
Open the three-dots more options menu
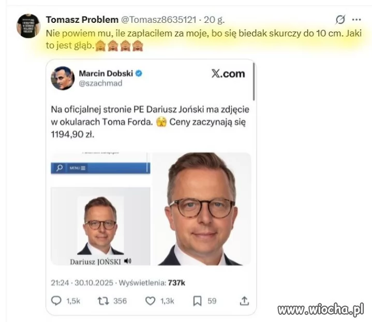coord(356,20)
